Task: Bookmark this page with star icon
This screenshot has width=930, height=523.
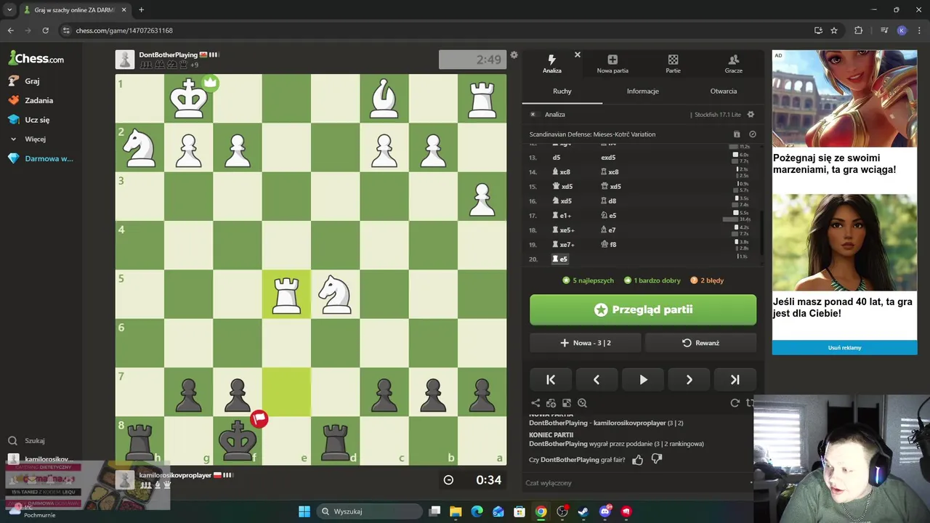Action: point(834,31)
